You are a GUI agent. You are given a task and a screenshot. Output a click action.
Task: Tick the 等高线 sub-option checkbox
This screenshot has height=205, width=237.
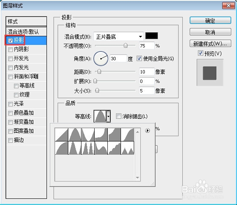pos(16,86)
